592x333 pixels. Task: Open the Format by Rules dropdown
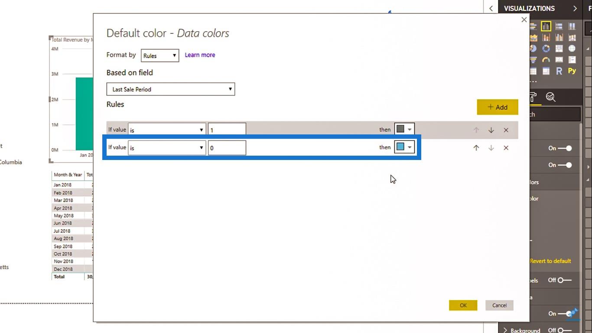click(x=160, y=55)
